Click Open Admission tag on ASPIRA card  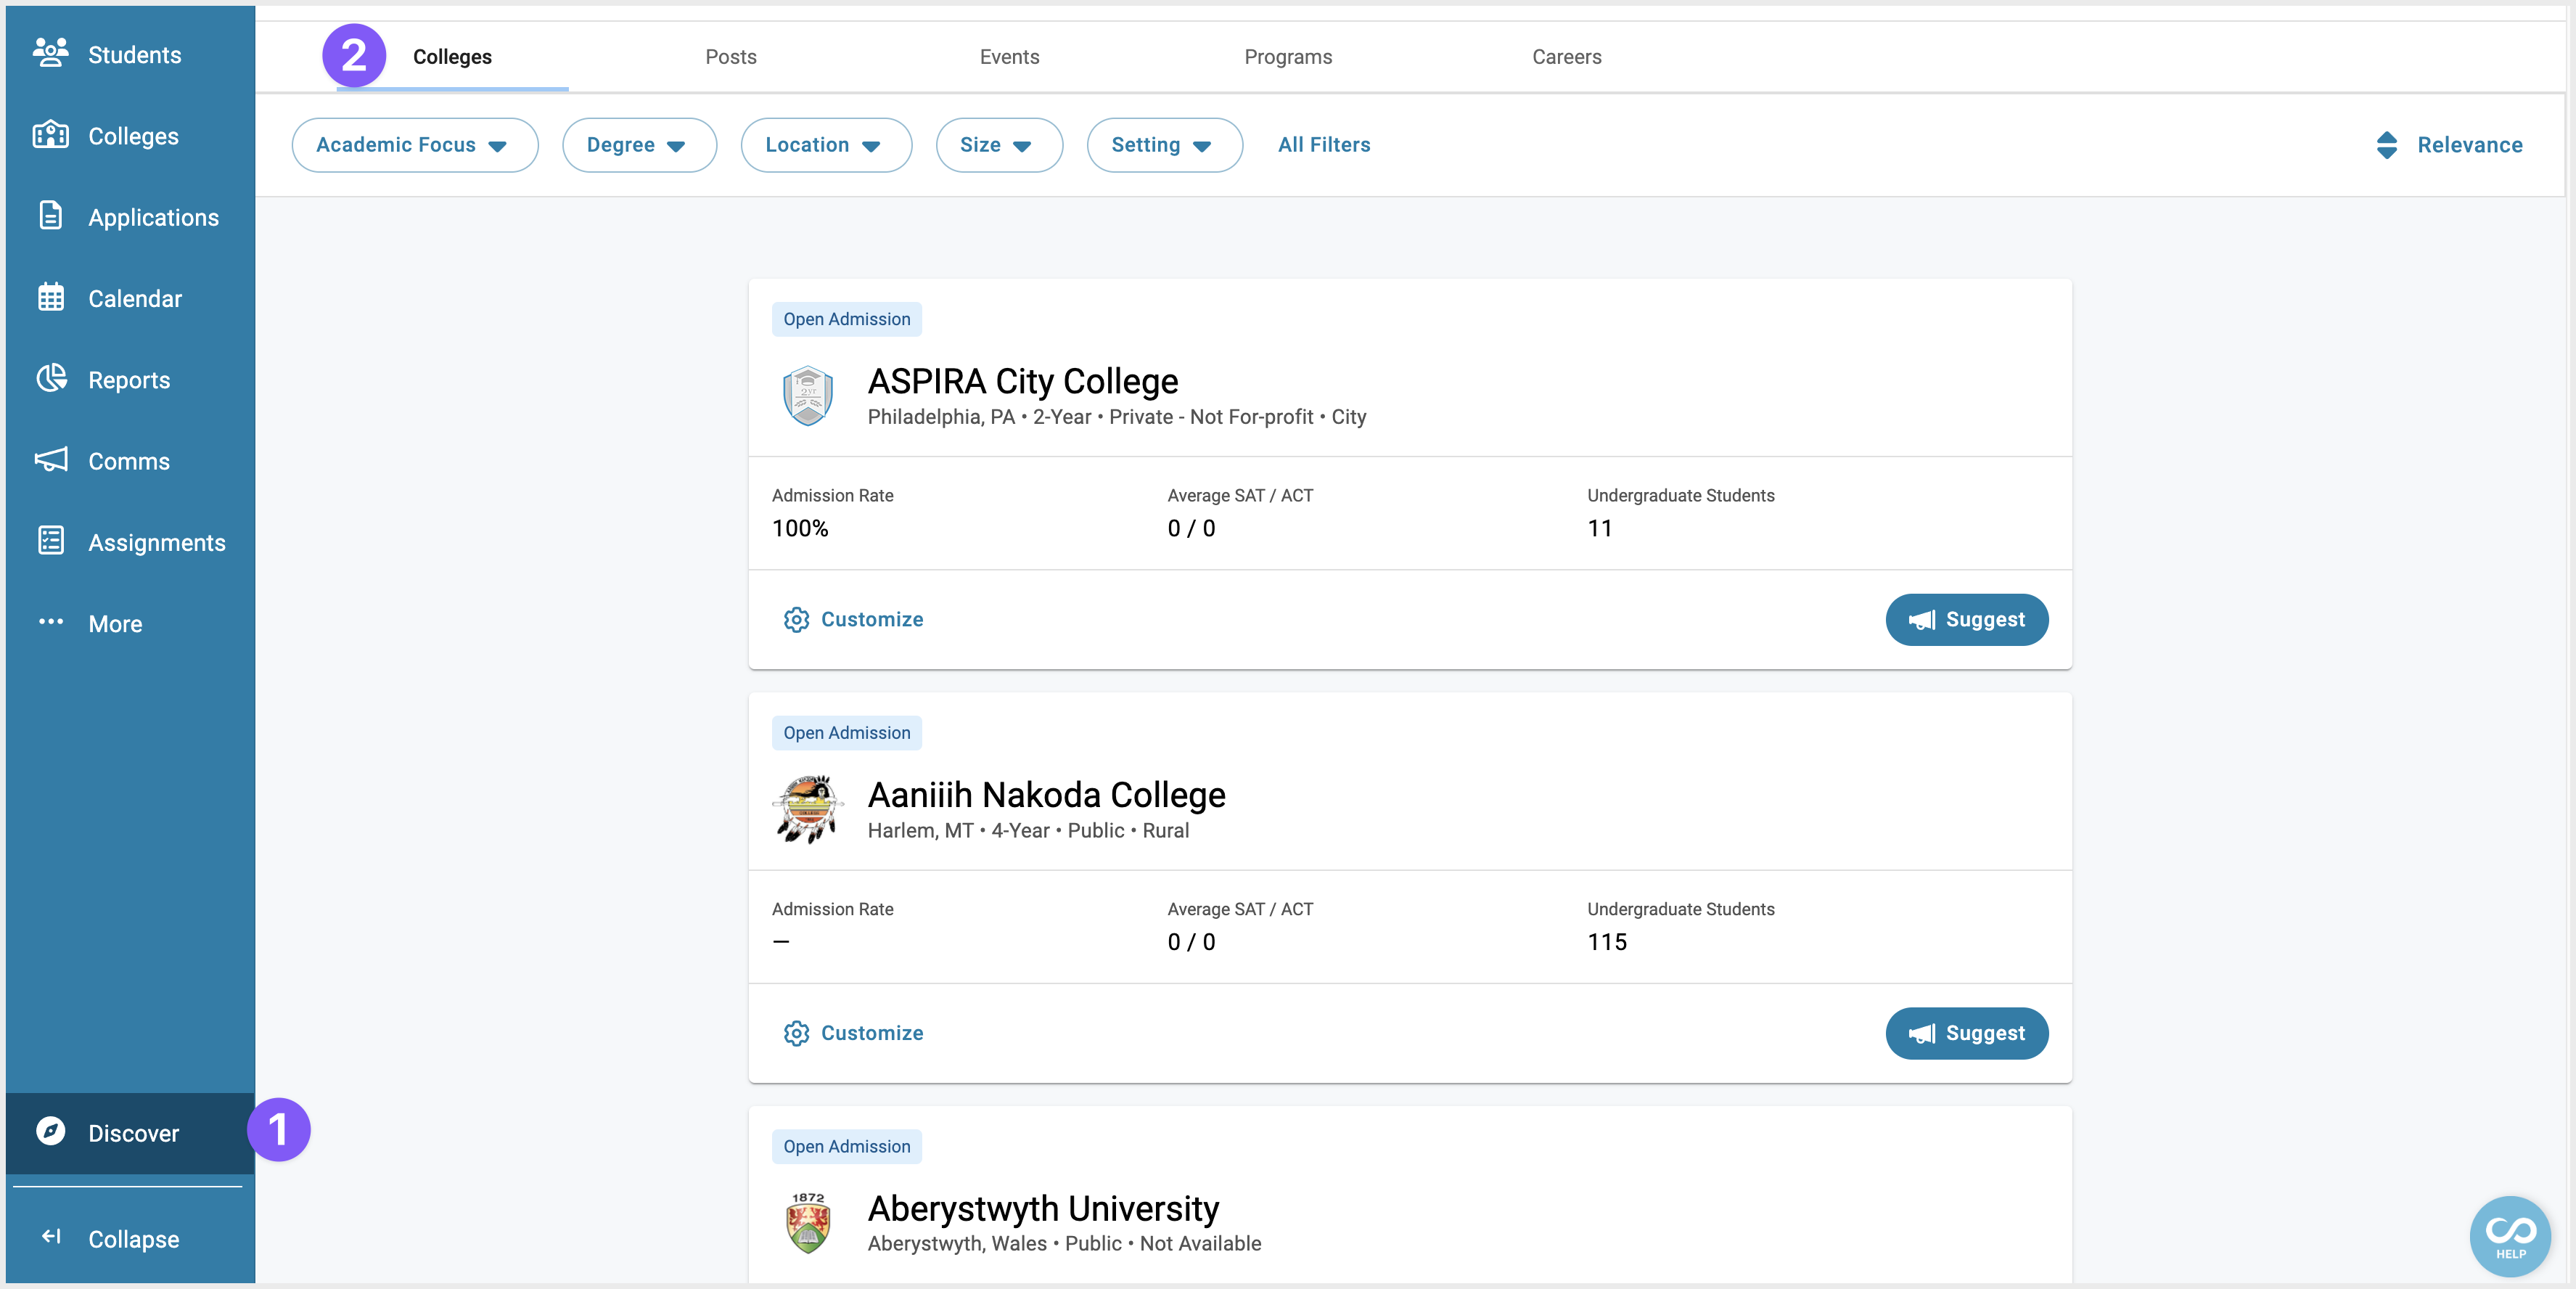tap(846, 320)
